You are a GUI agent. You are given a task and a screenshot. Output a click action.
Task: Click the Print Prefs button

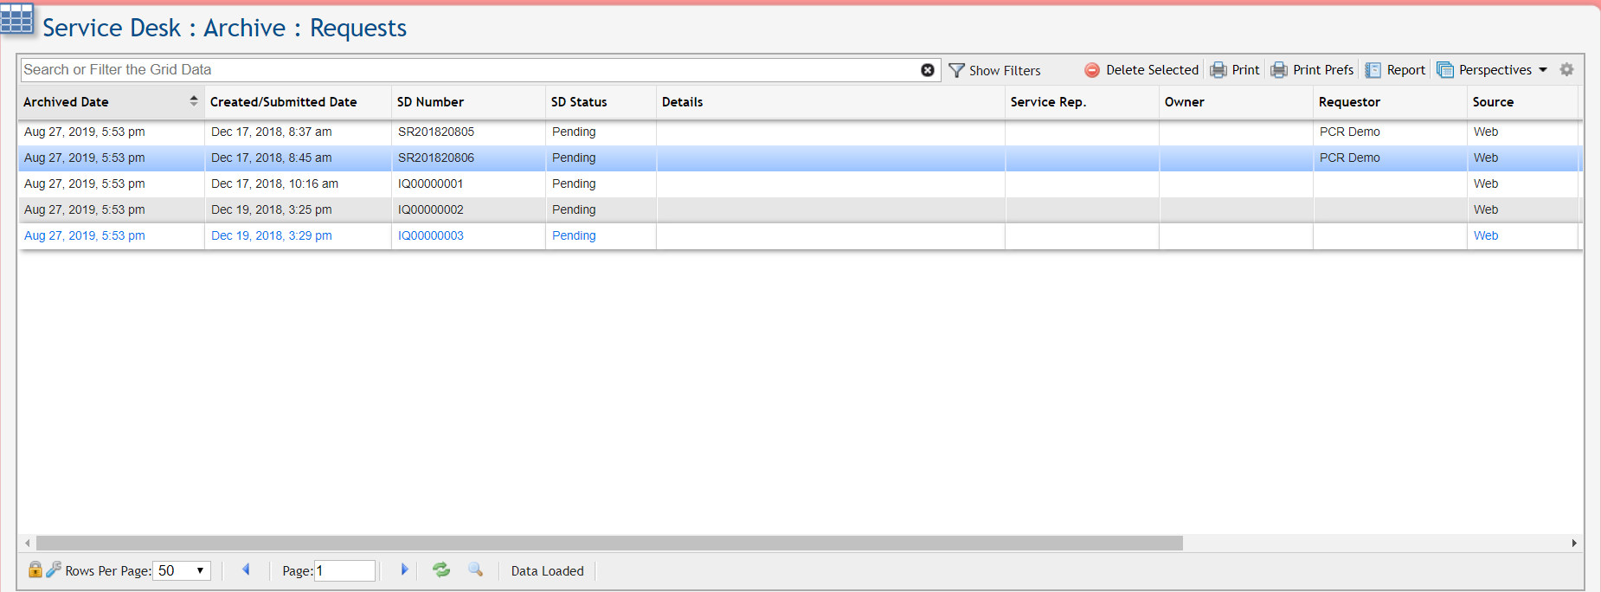pos(1312,70)
